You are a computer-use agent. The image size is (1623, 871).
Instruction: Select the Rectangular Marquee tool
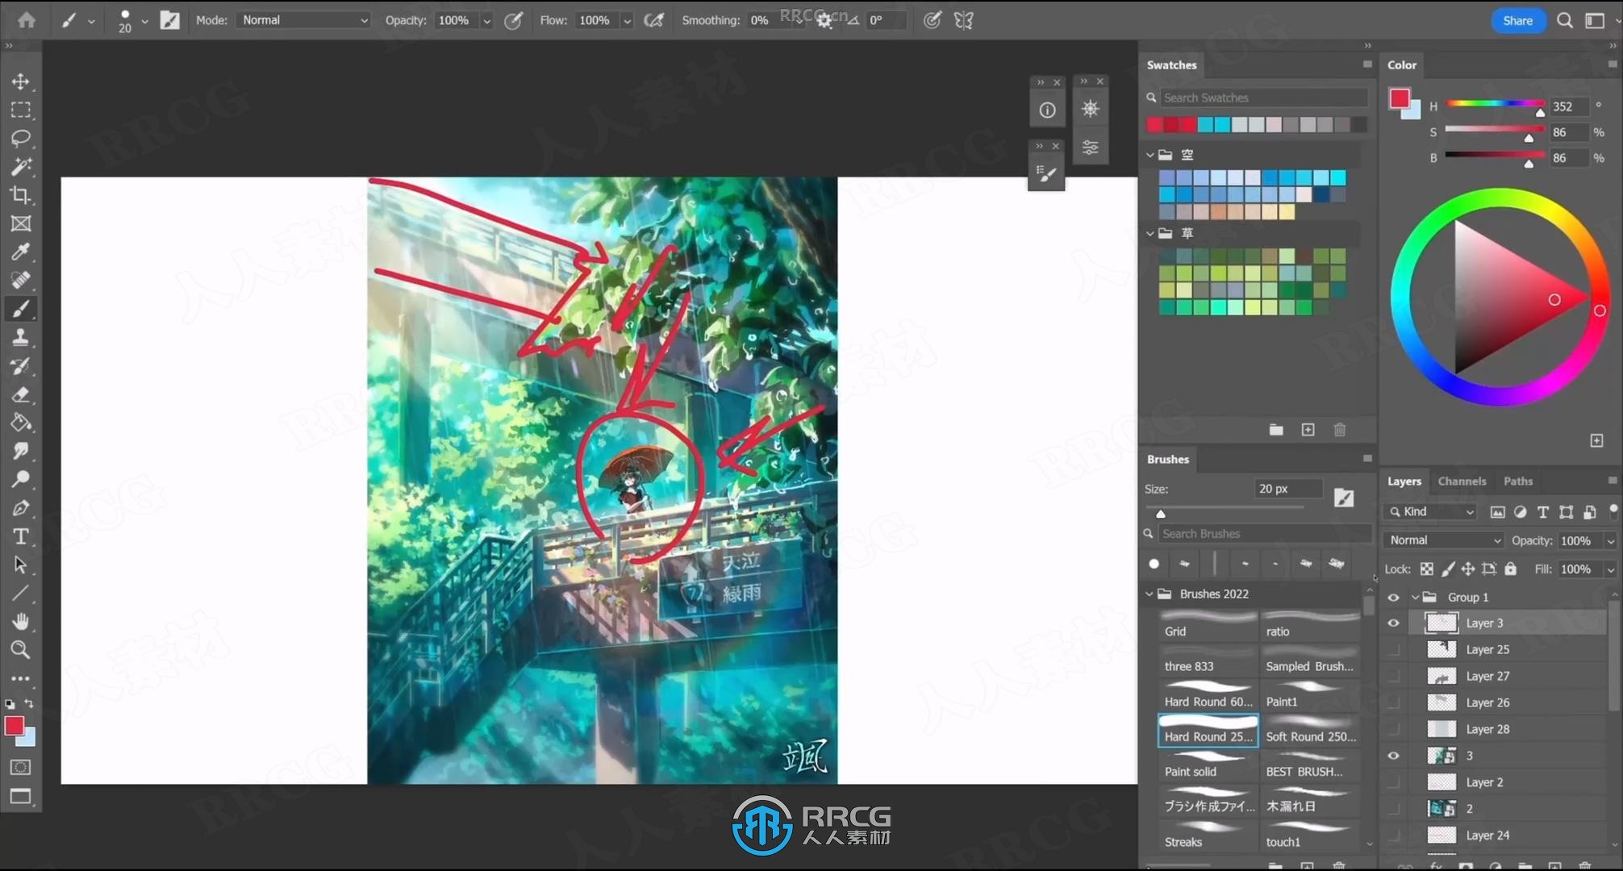[x=21, y=110]
